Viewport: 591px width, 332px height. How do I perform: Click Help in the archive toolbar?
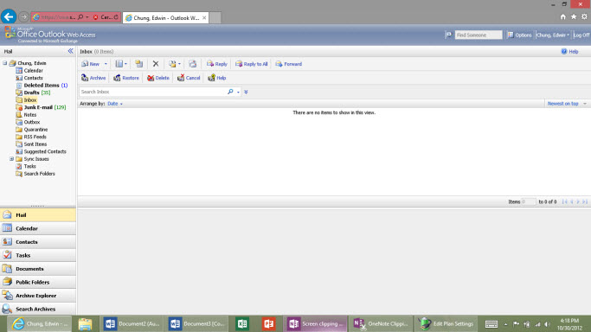tap(216, 78)
